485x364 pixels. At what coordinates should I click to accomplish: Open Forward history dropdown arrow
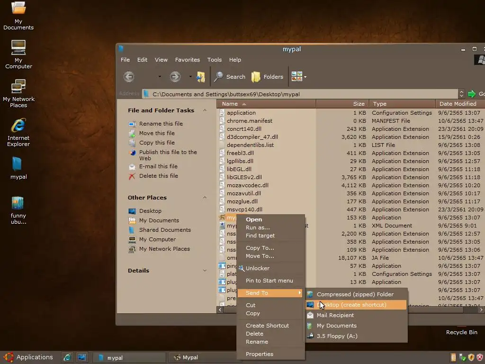pos(190,76)
